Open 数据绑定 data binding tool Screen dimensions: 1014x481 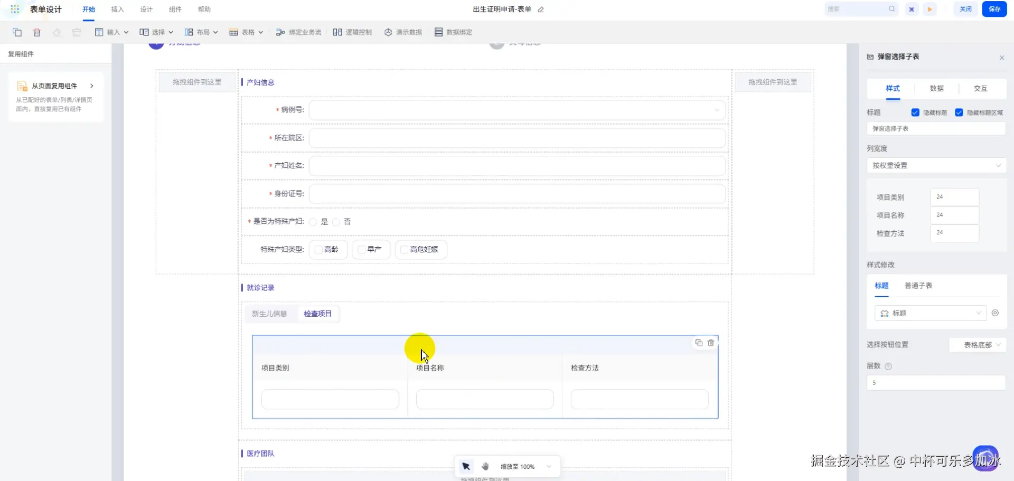pyautogui.click(x=453, y=32)
